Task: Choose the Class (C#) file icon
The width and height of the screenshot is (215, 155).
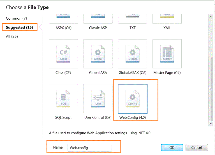Action: pyautogui.click(x=63, y=54)
